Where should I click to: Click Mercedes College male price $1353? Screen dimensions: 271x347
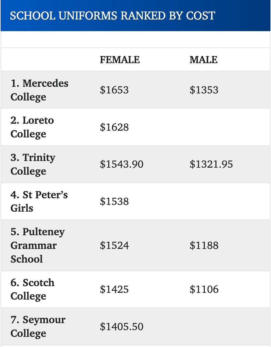[204, 90]
